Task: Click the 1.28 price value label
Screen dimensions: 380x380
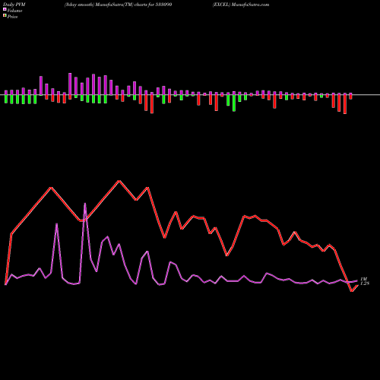Action: point(365,283)
